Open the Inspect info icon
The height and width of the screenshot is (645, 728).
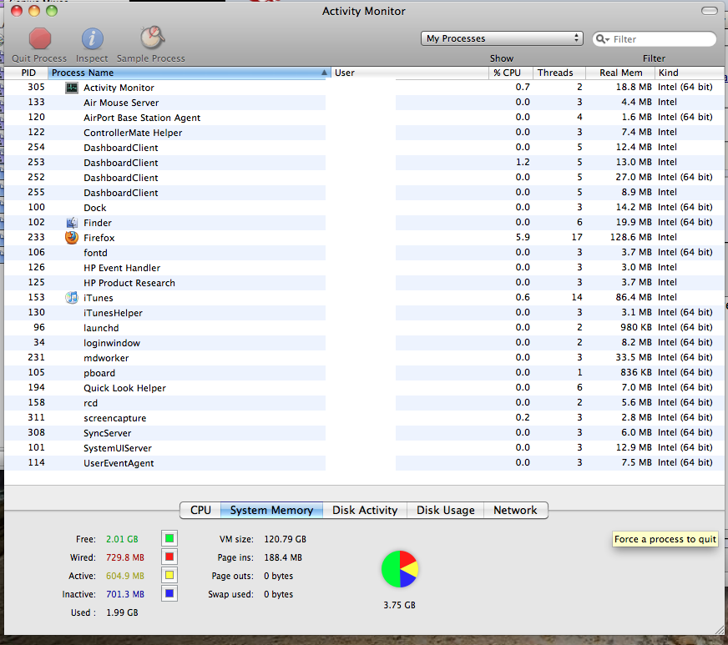92,38
